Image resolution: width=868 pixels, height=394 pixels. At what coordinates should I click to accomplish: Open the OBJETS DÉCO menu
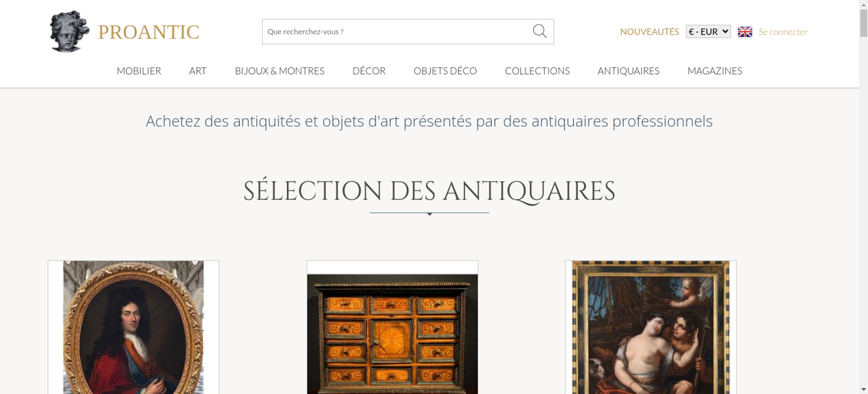(445, 71)
